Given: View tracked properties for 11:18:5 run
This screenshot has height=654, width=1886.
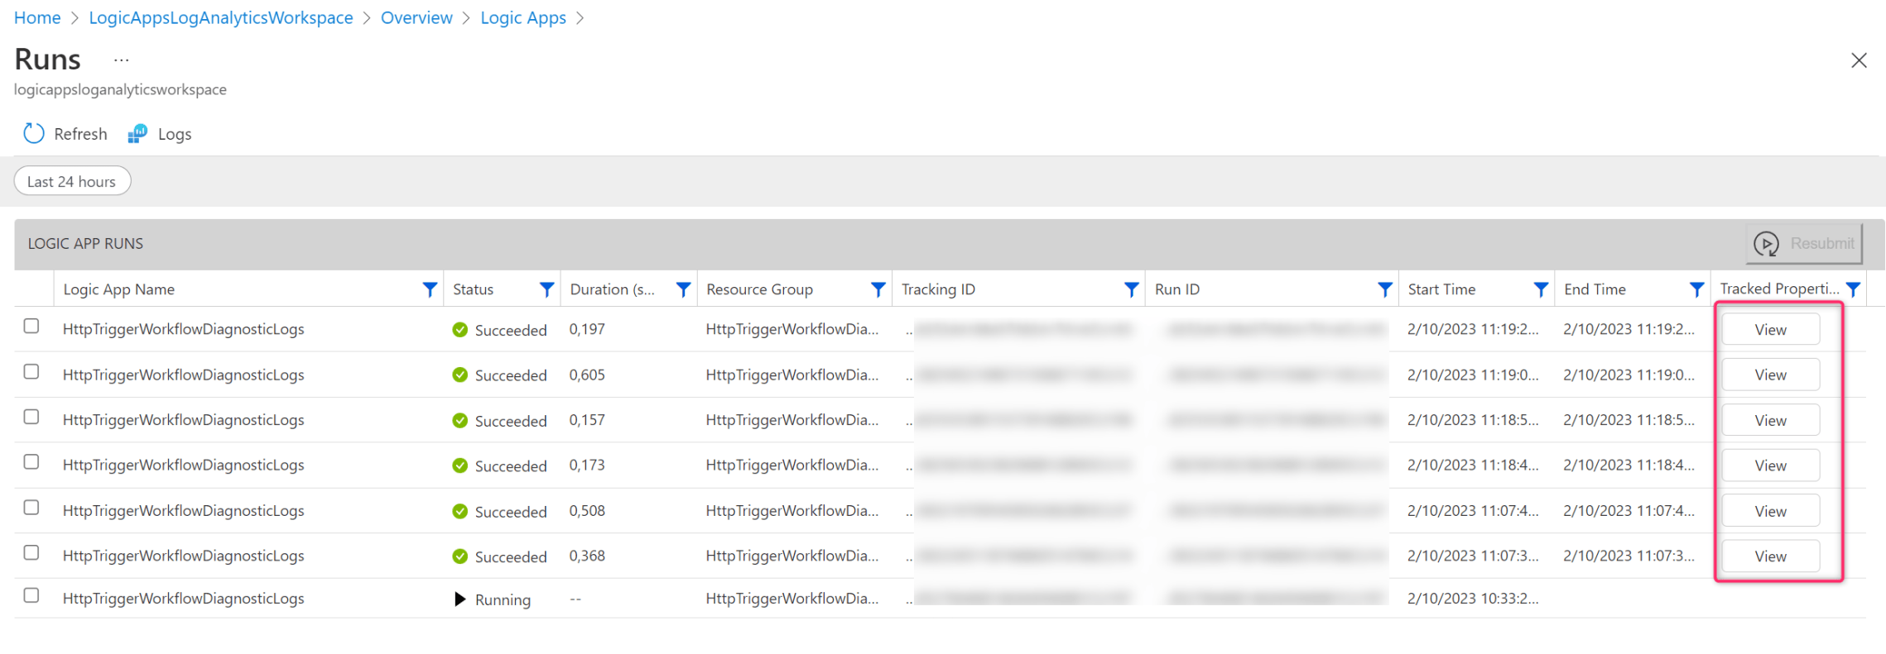Looking at the screenshot, I should [1771, 420].
